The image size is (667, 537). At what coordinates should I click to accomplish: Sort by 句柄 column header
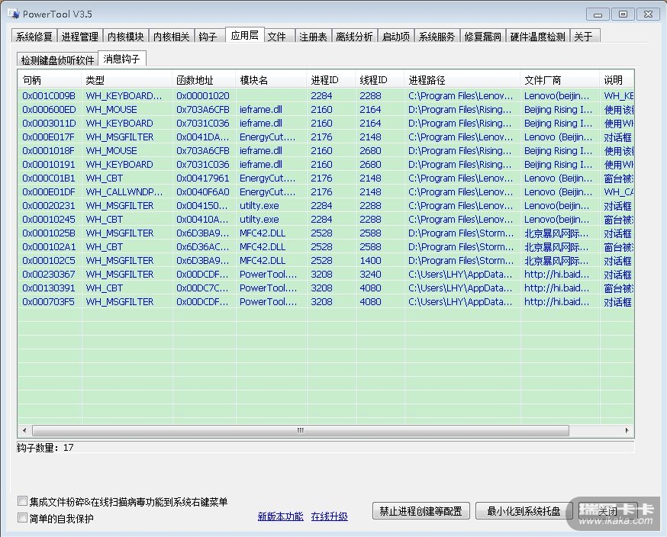point(50,80)
